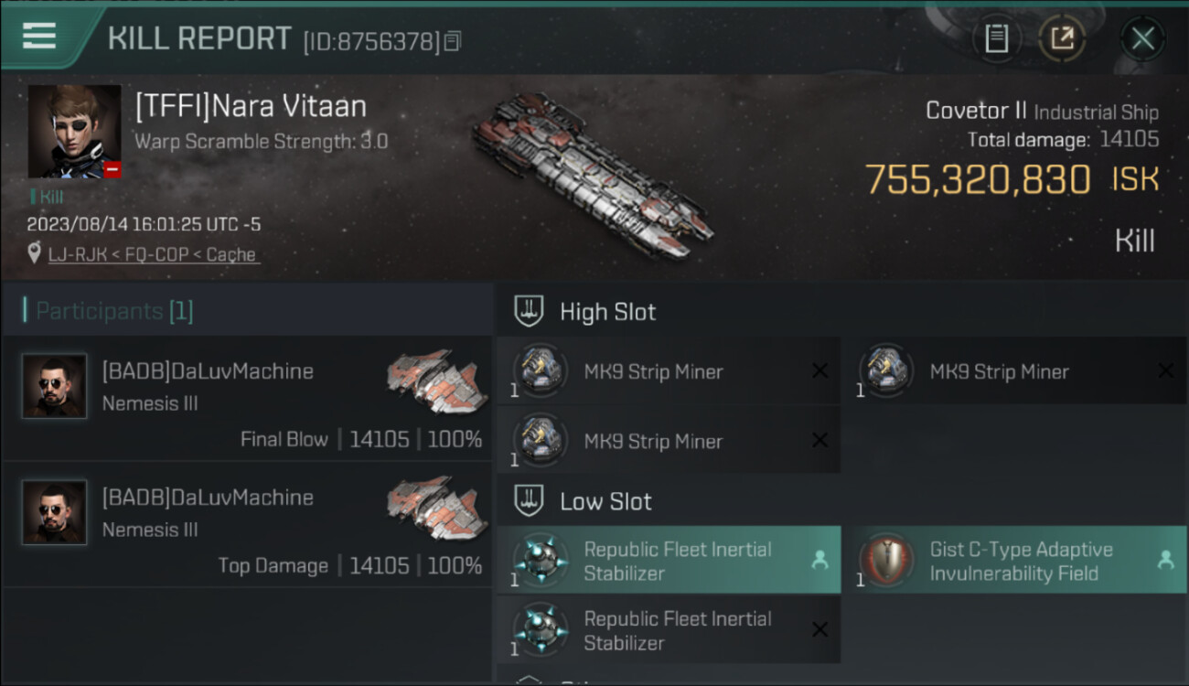Open the hamburger main menu
The image size is (1189, 686).
(x=39, y=36)
